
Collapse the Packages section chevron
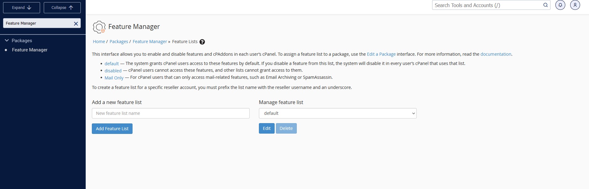[x=7, y=40]
